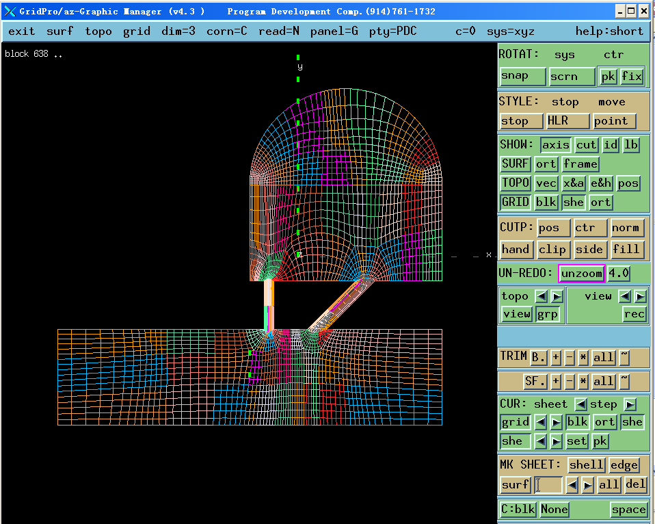Toggle the SURF show button
Image resolution: width=655 pixels, height=524 pixels.
[515, 163]
